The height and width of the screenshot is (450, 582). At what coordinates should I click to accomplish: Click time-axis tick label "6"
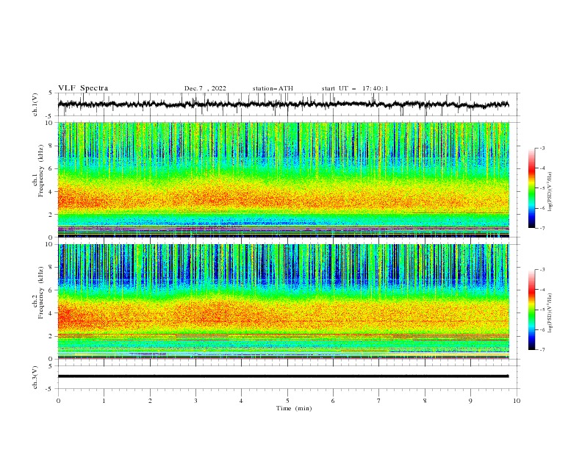[333, 401]
